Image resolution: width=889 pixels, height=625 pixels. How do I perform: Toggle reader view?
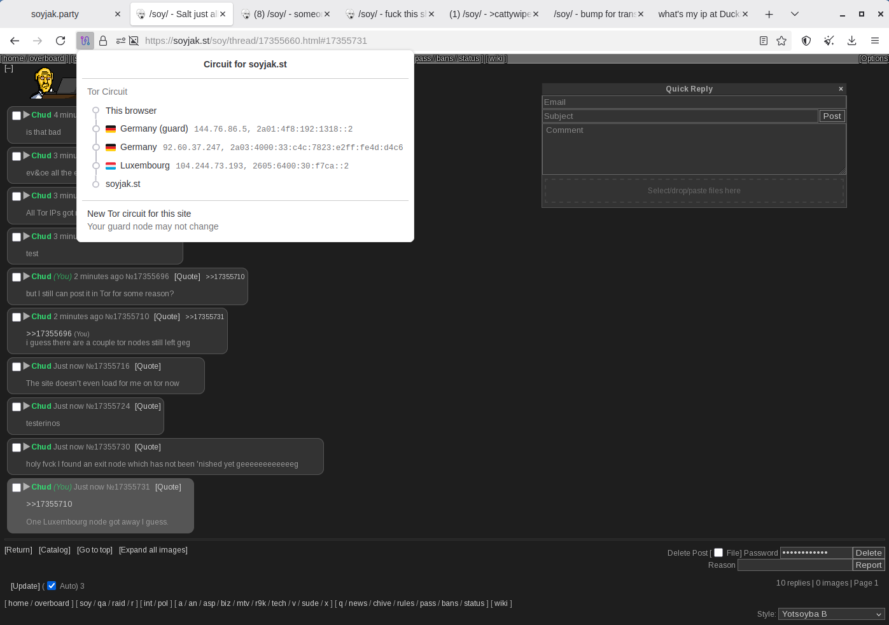pos(764,41)
